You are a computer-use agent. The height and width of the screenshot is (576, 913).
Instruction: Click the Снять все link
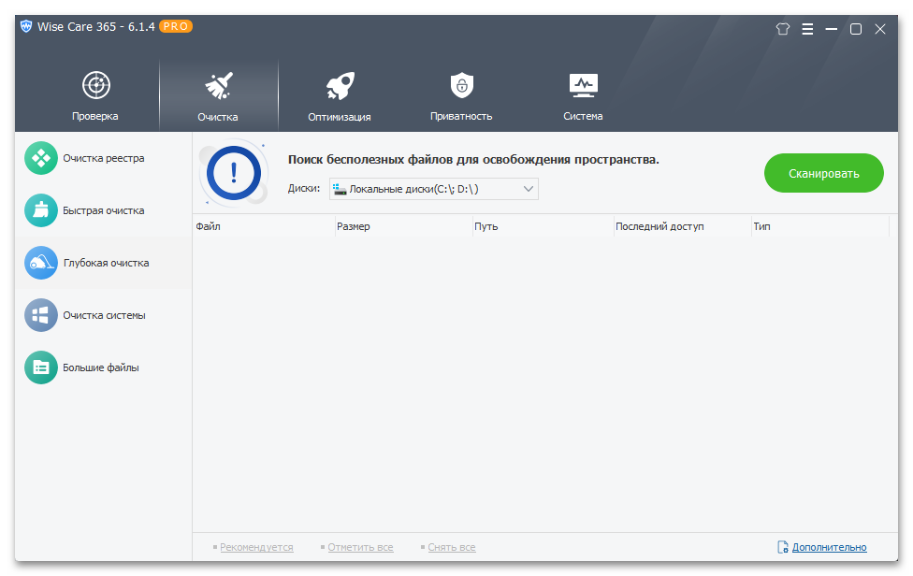click(452, 548)
